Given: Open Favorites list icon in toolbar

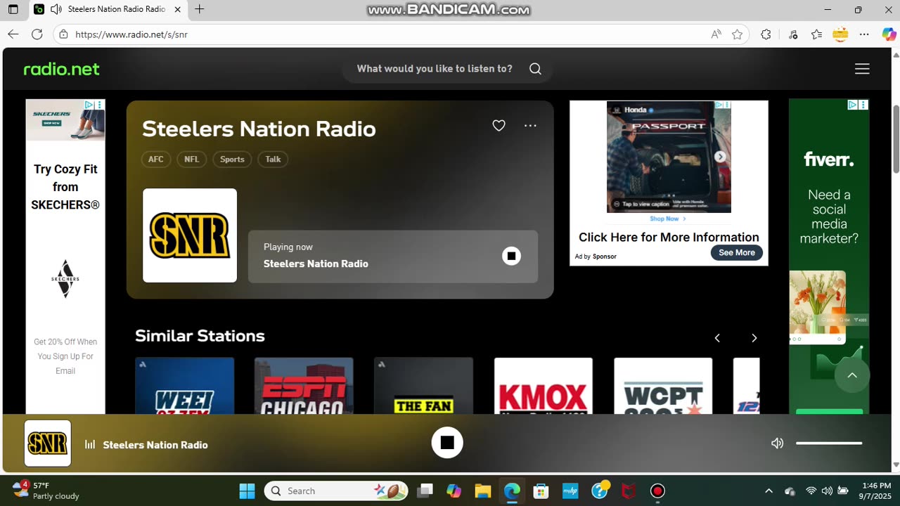Looking at the screenshot, I should [816, 34].
